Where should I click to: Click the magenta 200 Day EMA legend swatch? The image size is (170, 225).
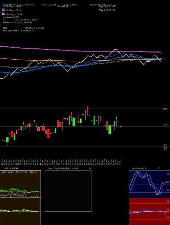3,14
